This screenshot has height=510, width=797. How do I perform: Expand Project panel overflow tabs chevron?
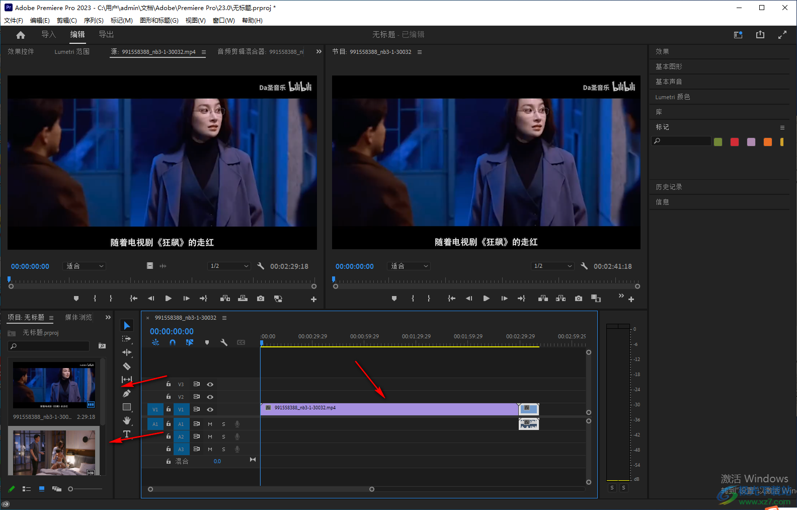pos(108,317)
